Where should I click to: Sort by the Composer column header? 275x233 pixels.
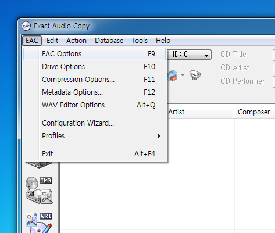(255, 112)
